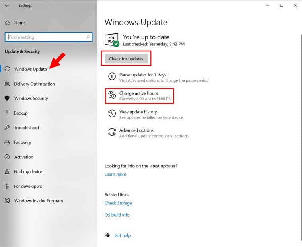Click the pause icon beside Pause updates

pyautogui.click(x=112, y=76)
